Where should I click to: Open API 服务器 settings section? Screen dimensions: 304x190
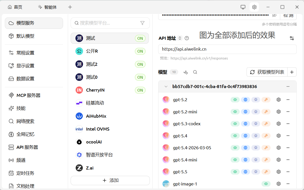(x=34, y=147)
